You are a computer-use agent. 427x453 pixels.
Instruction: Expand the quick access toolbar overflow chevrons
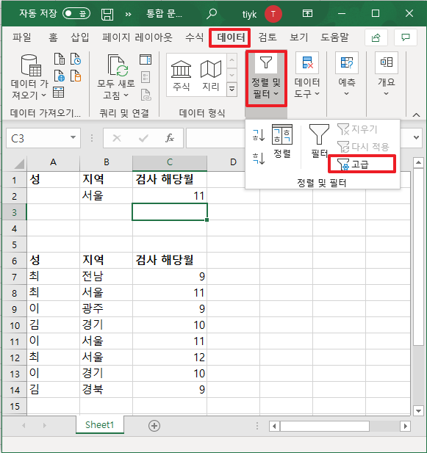(128, 14)
